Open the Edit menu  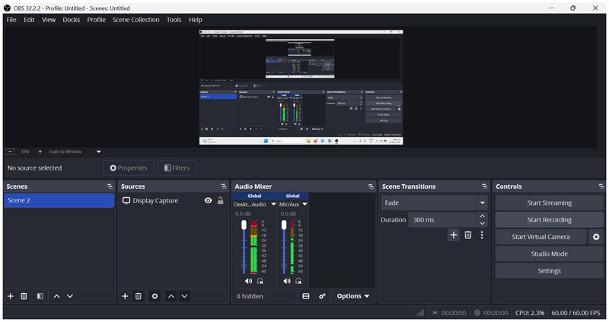click(29, 20)
